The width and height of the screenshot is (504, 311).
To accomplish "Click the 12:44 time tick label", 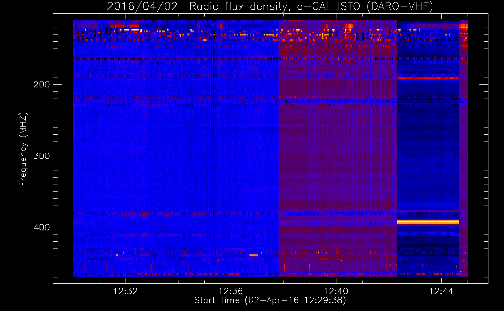I will (x=441, y=291).
